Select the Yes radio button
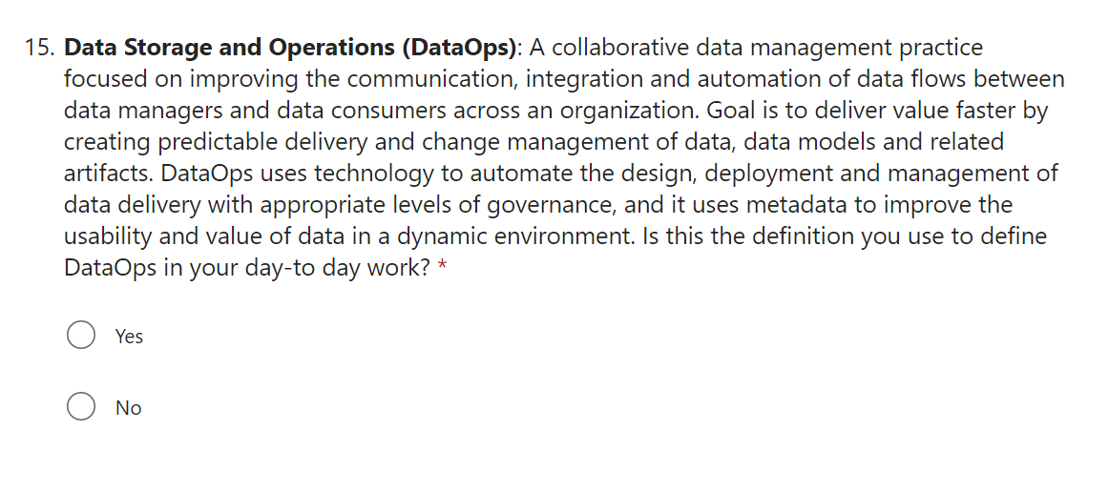The width and height of the screenshot is (1109, 492). (x=81, y=336)
